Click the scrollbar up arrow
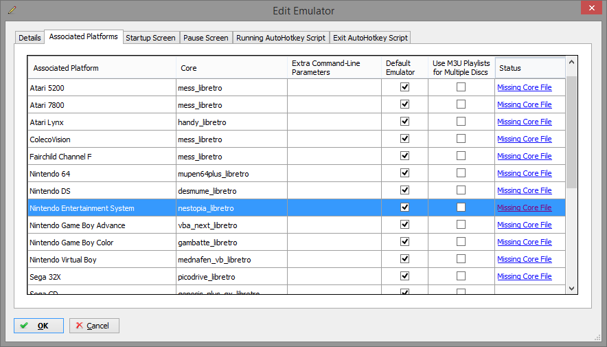Image resolution: width=607 pixels, height=347 pixels. (x=571, y=62)
